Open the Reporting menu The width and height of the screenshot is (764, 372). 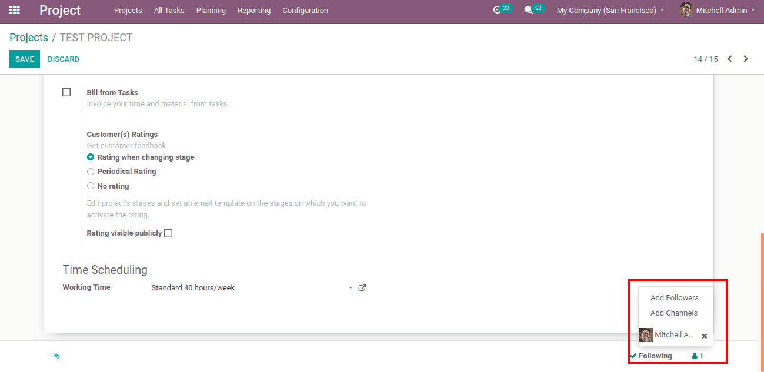254,10
